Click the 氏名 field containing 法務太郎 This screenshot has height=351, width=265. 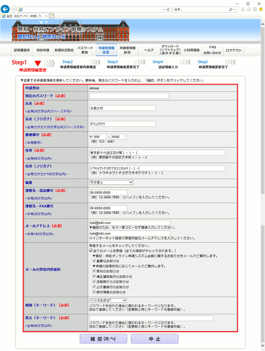click(x=123, y=108)
